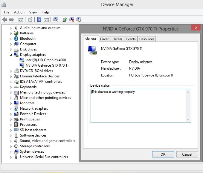Viewport: 203px width, 173px height.
Task: Click the Uninstall device red-X icon
Action: (72, 19)
